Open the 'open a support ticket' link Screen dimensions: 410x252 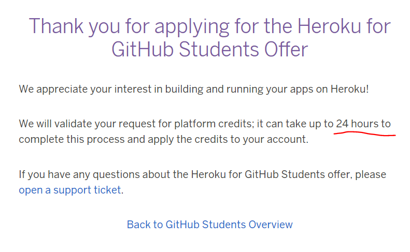[70, 190]
